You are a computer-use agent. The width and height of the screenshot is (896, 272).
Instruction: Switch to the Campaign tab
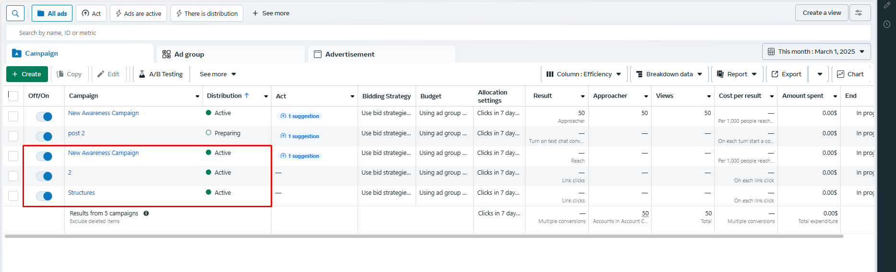point(80,54)
